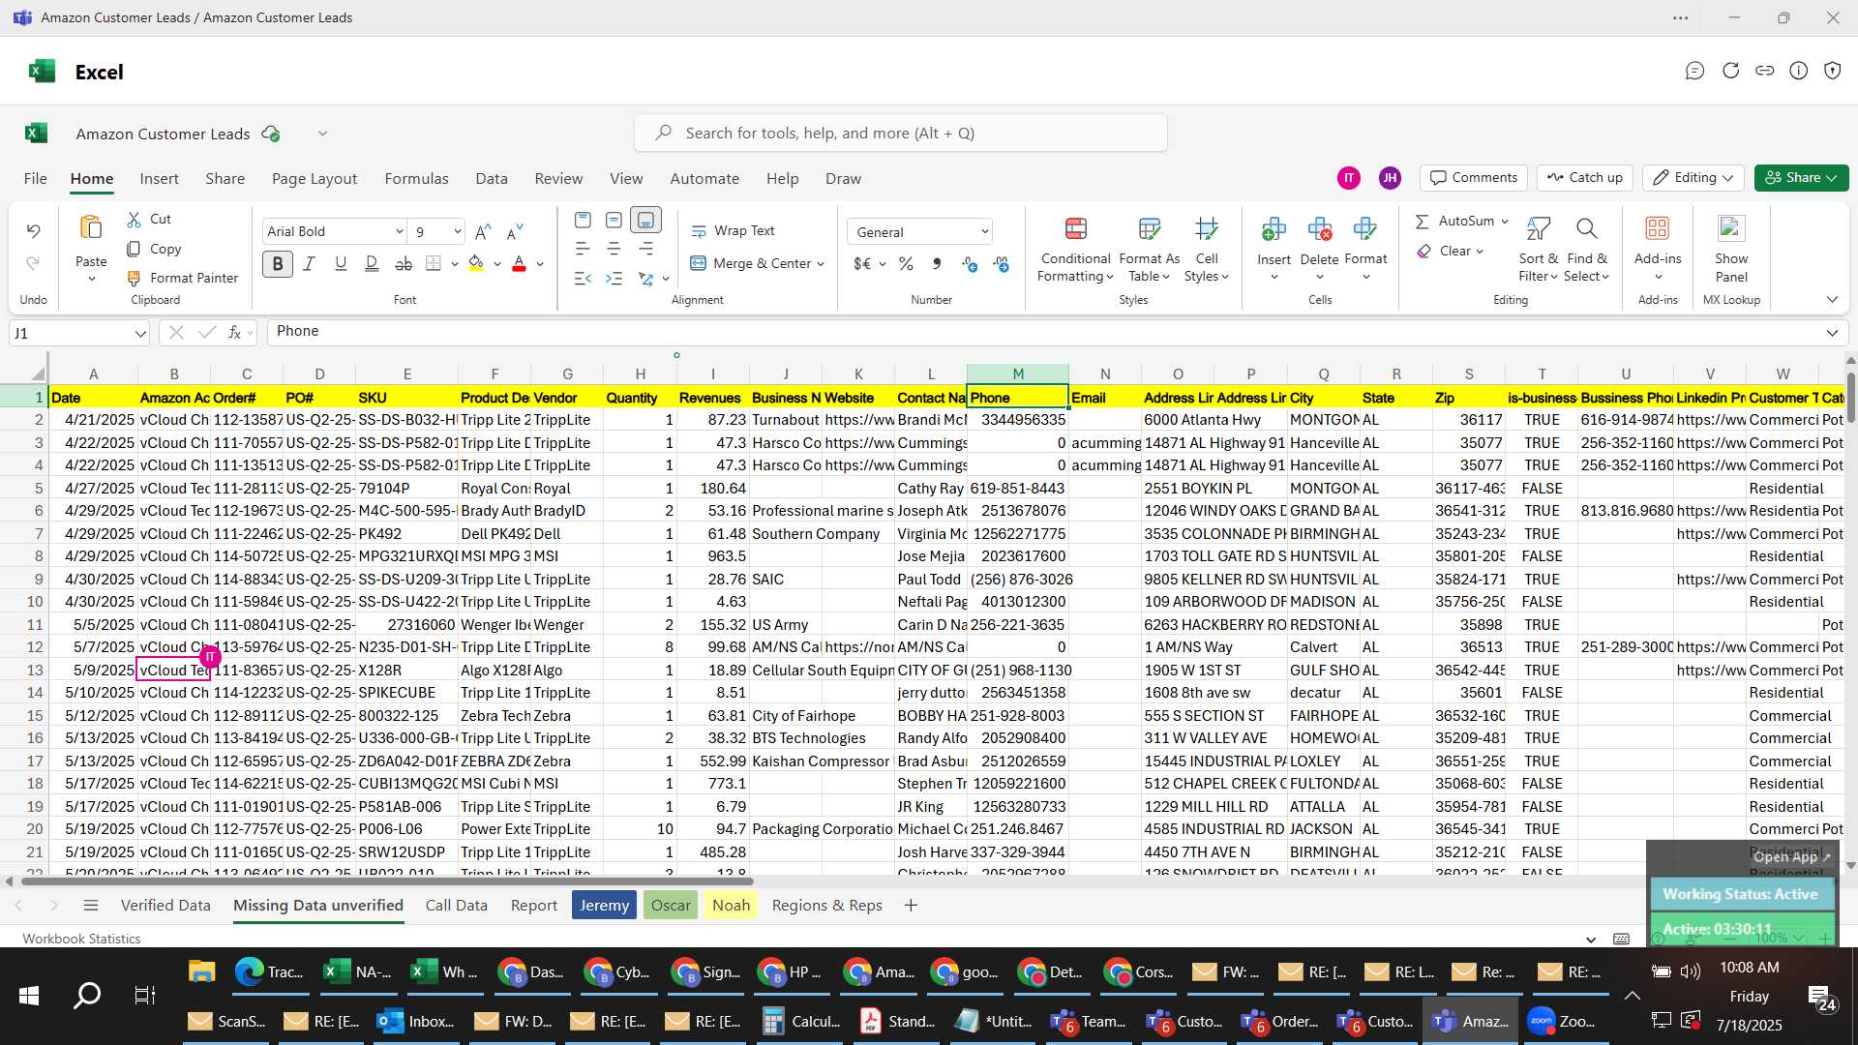Click the horizontal scrollbar thumb

(x=387, y=881)
